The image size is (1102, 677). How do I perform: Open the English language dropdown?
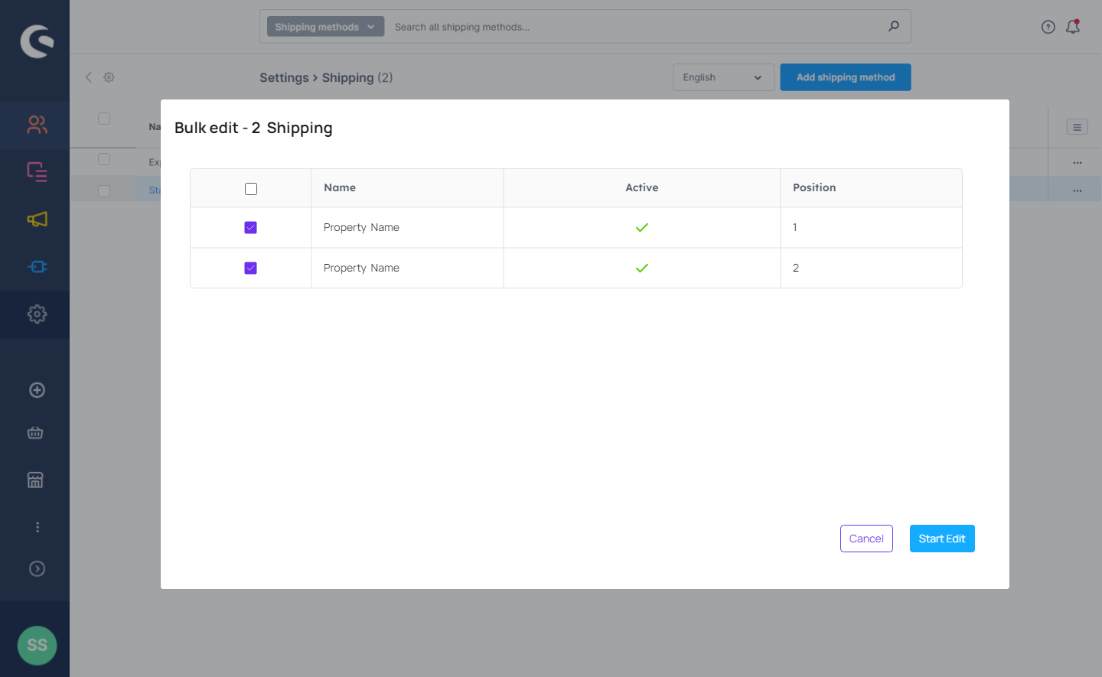[x=723, y=77]
